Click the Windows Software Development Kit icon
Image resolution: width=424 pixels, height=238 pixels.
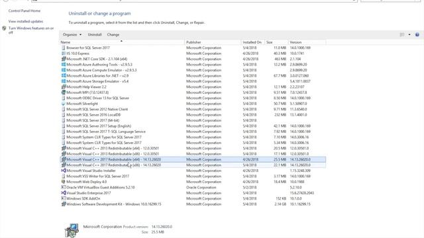(x=64, y=204)
